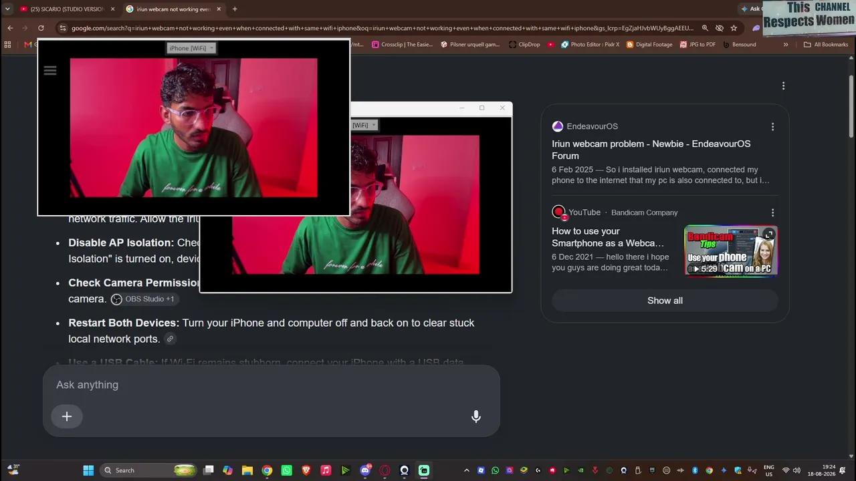Screen dimensions: 856x481
Task: Open Task View on the taskbar
Action: (x=209, y=470)
